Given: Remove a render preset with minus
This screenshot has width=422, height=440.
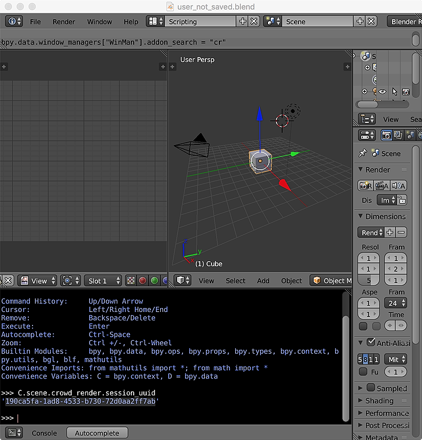Looking at the screenshot, I should tap(402, 232).
